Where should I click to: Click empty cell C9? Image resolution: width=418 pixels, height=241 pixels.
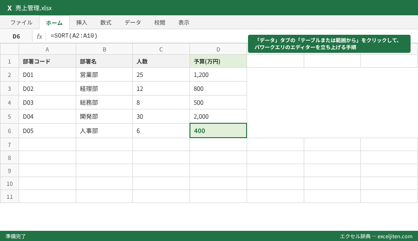(x=161, y=171)
